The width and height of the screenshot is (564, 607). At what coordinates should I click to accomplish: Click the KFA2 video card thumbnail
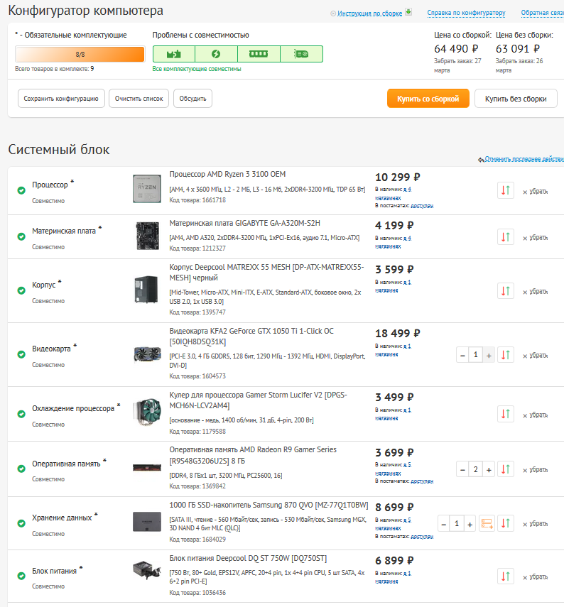pyautogui.click(x=147, y=354)
